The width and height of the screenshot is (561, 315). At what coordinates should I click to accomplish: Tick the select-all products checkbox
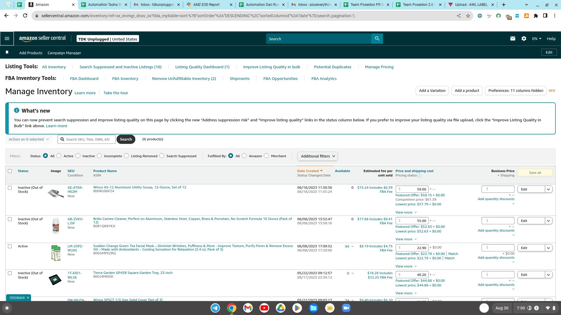(x=10, y=171)
